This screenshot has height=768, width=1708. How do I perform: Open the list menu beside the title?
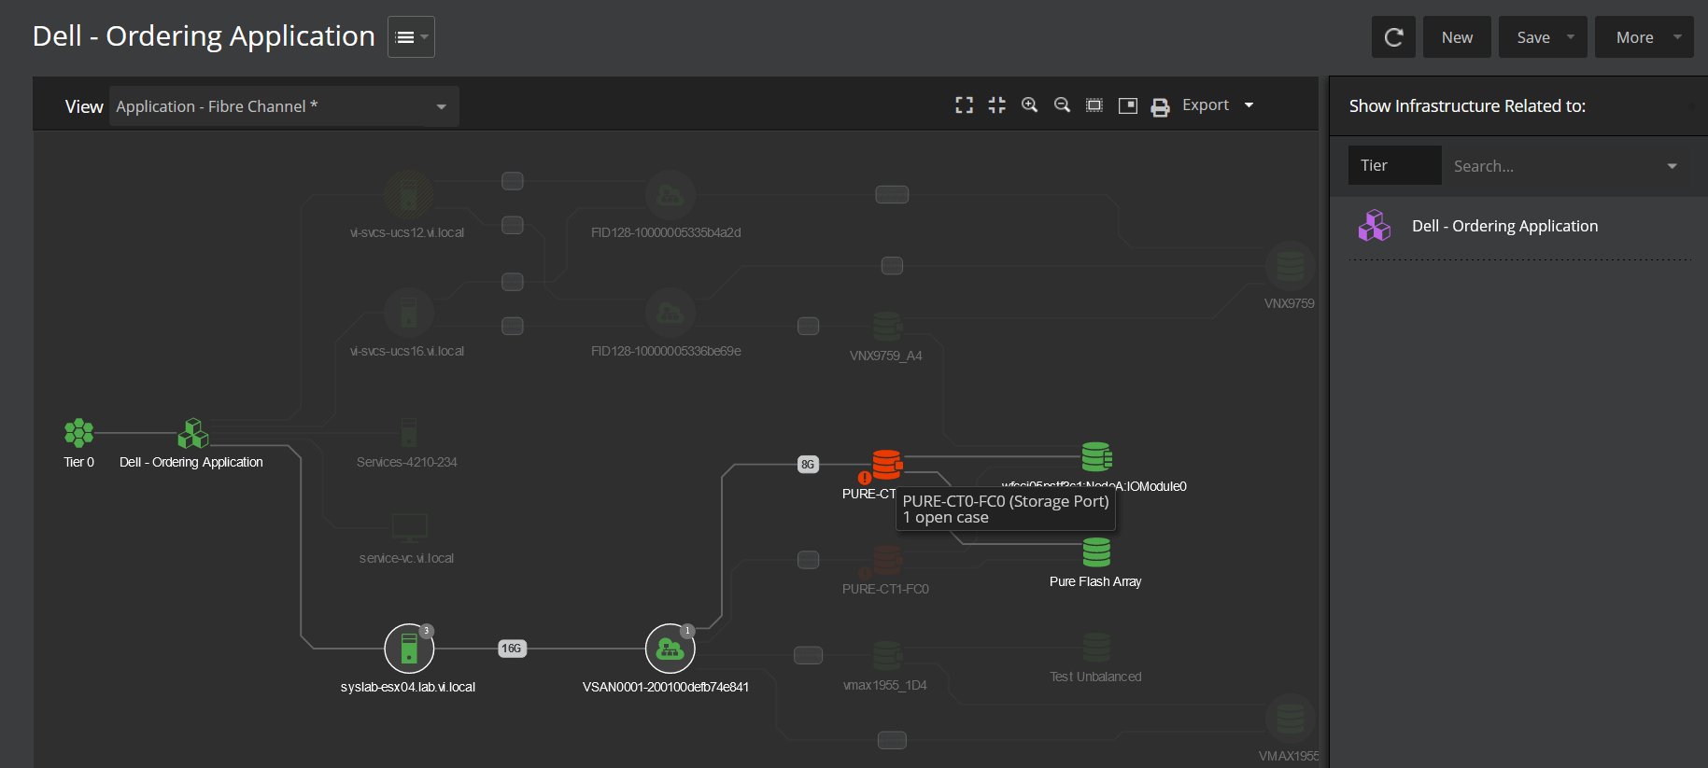tap(411, 37)
